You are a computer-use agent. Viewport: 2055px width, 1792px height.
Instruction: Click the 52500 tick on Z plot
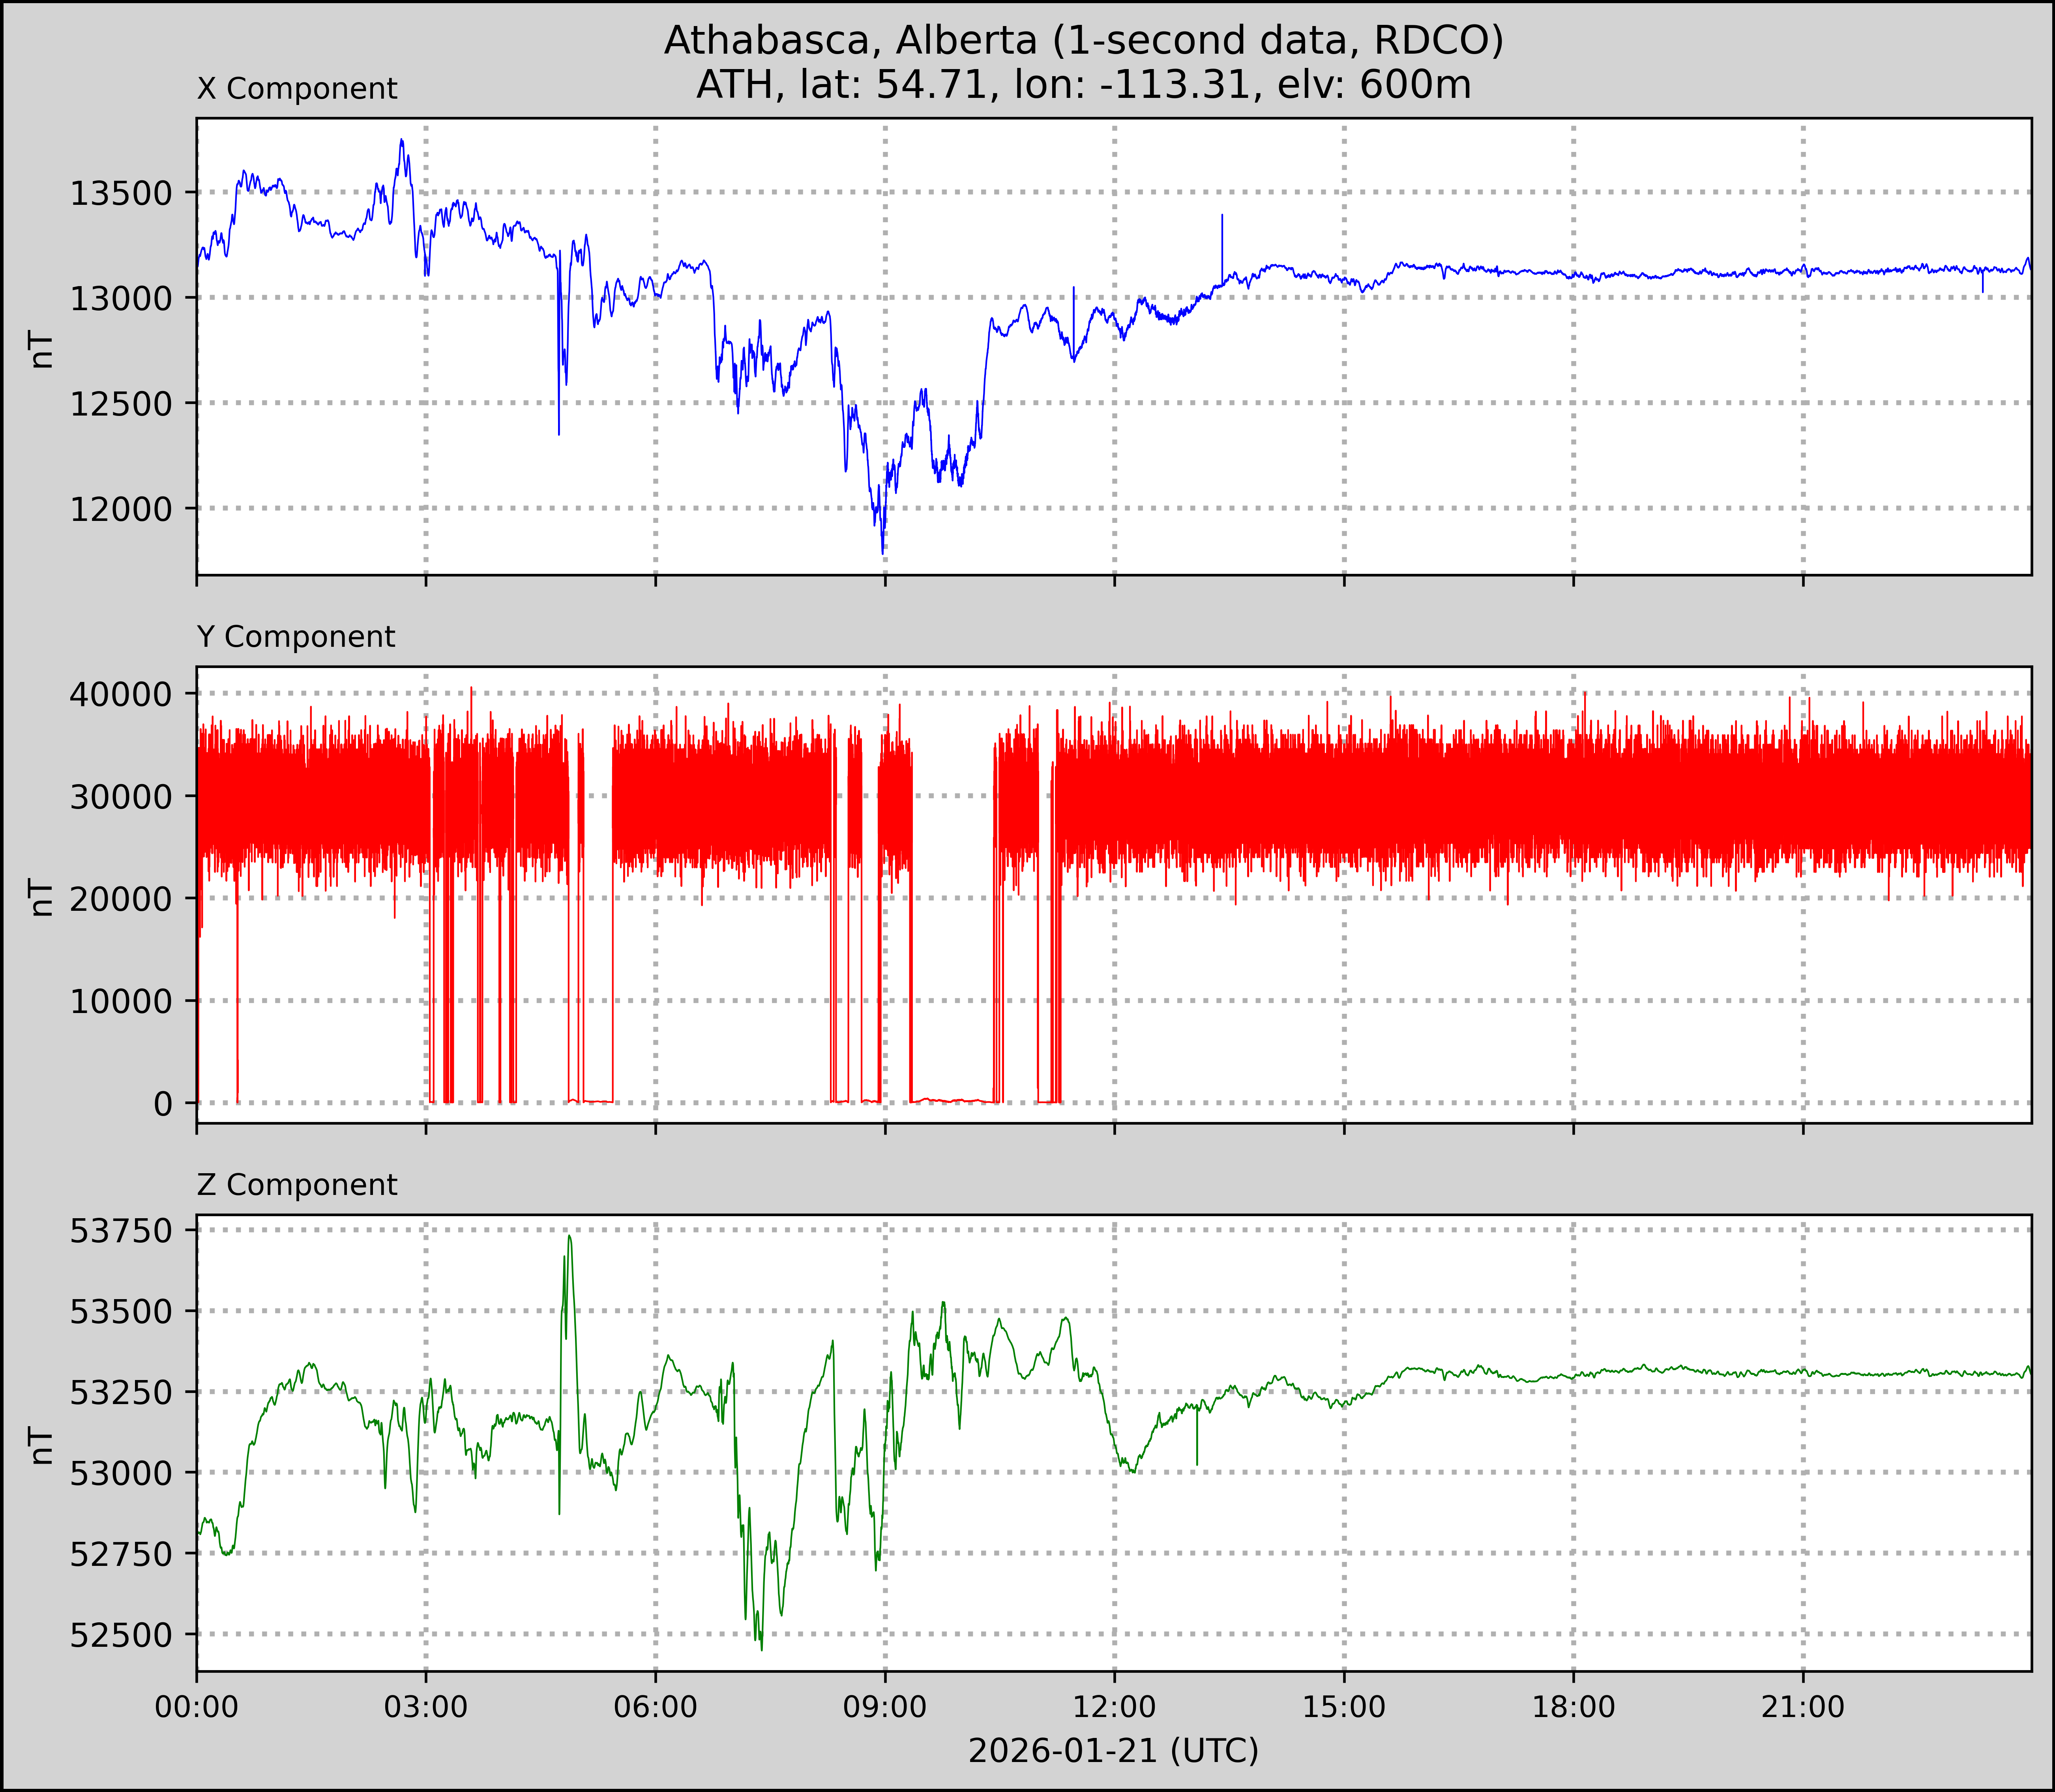[121, 1635]
